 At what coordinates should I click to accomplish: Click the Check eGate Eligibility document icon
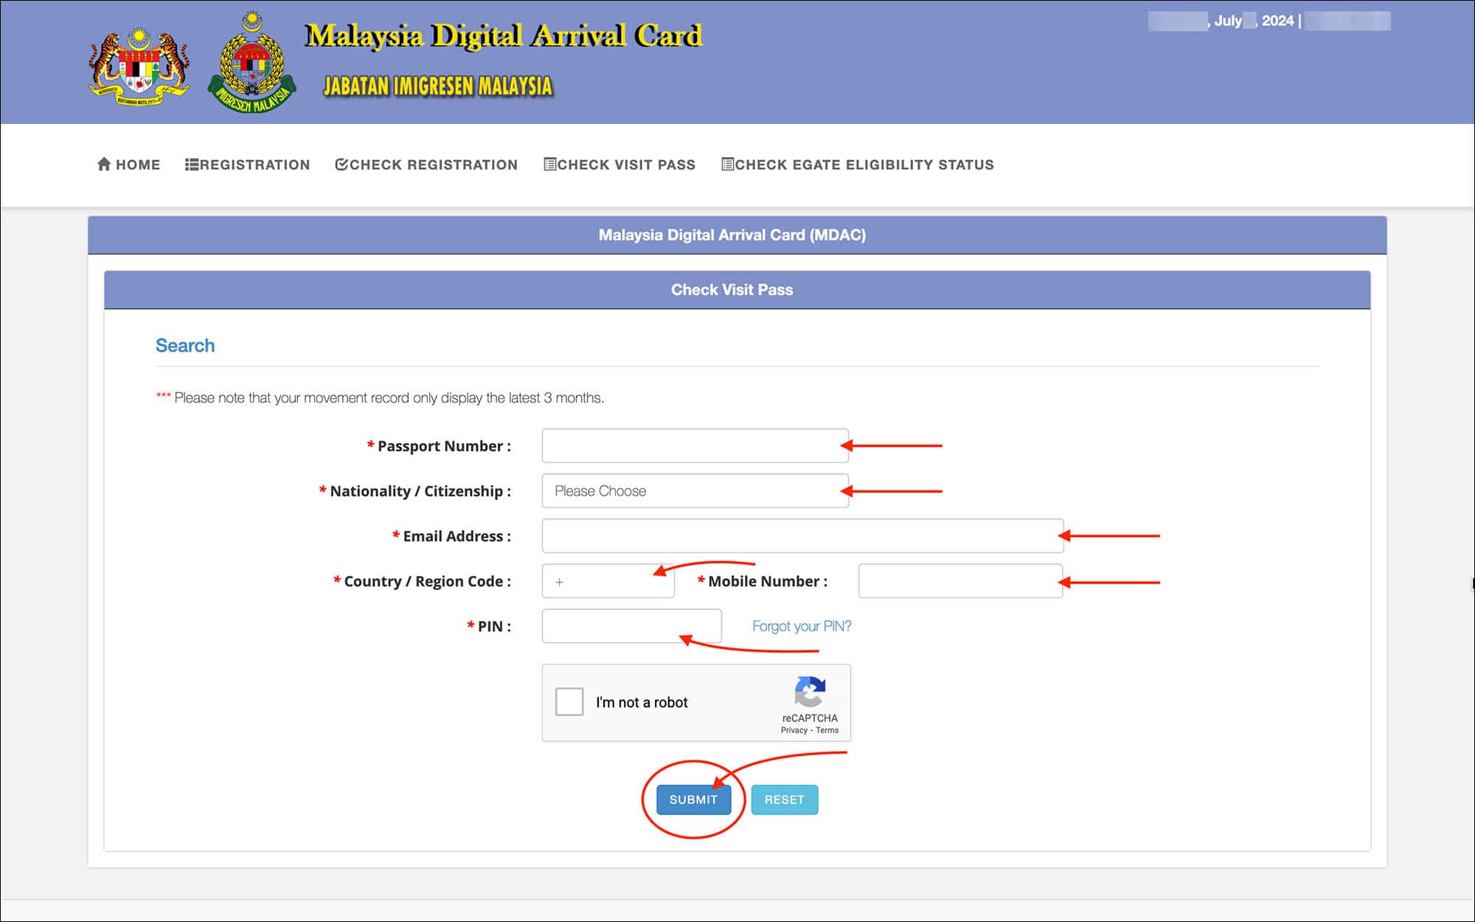coord(726,164)
